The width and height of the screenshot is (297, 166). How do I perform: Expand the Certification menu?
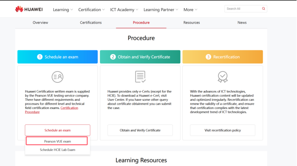tap(91, 10)
